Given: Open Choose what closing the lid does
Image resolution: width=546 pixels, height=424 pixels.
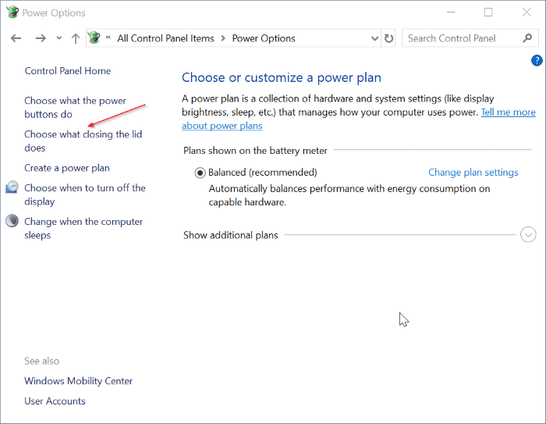Looking at the screenshot, I should point(83,141).
